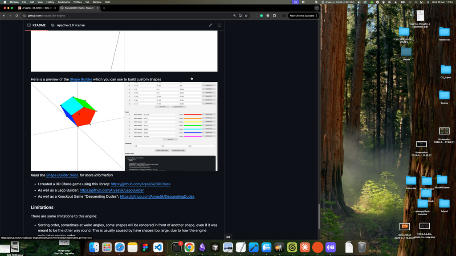Screen dimensions: 456x256
Task: Switch to the Apache-2.0 license tab
Action: (68, 25)
